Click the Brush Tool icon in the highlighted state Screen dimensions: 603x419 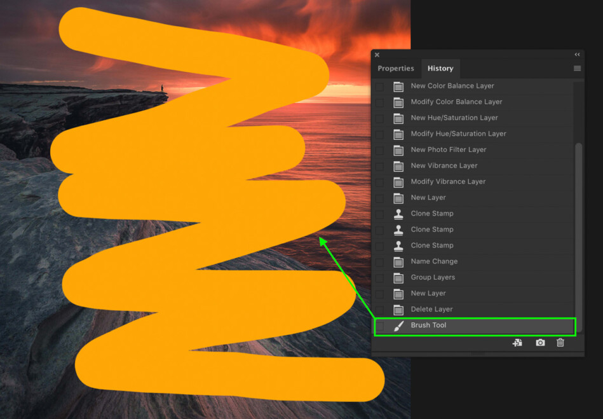(397, 325)
